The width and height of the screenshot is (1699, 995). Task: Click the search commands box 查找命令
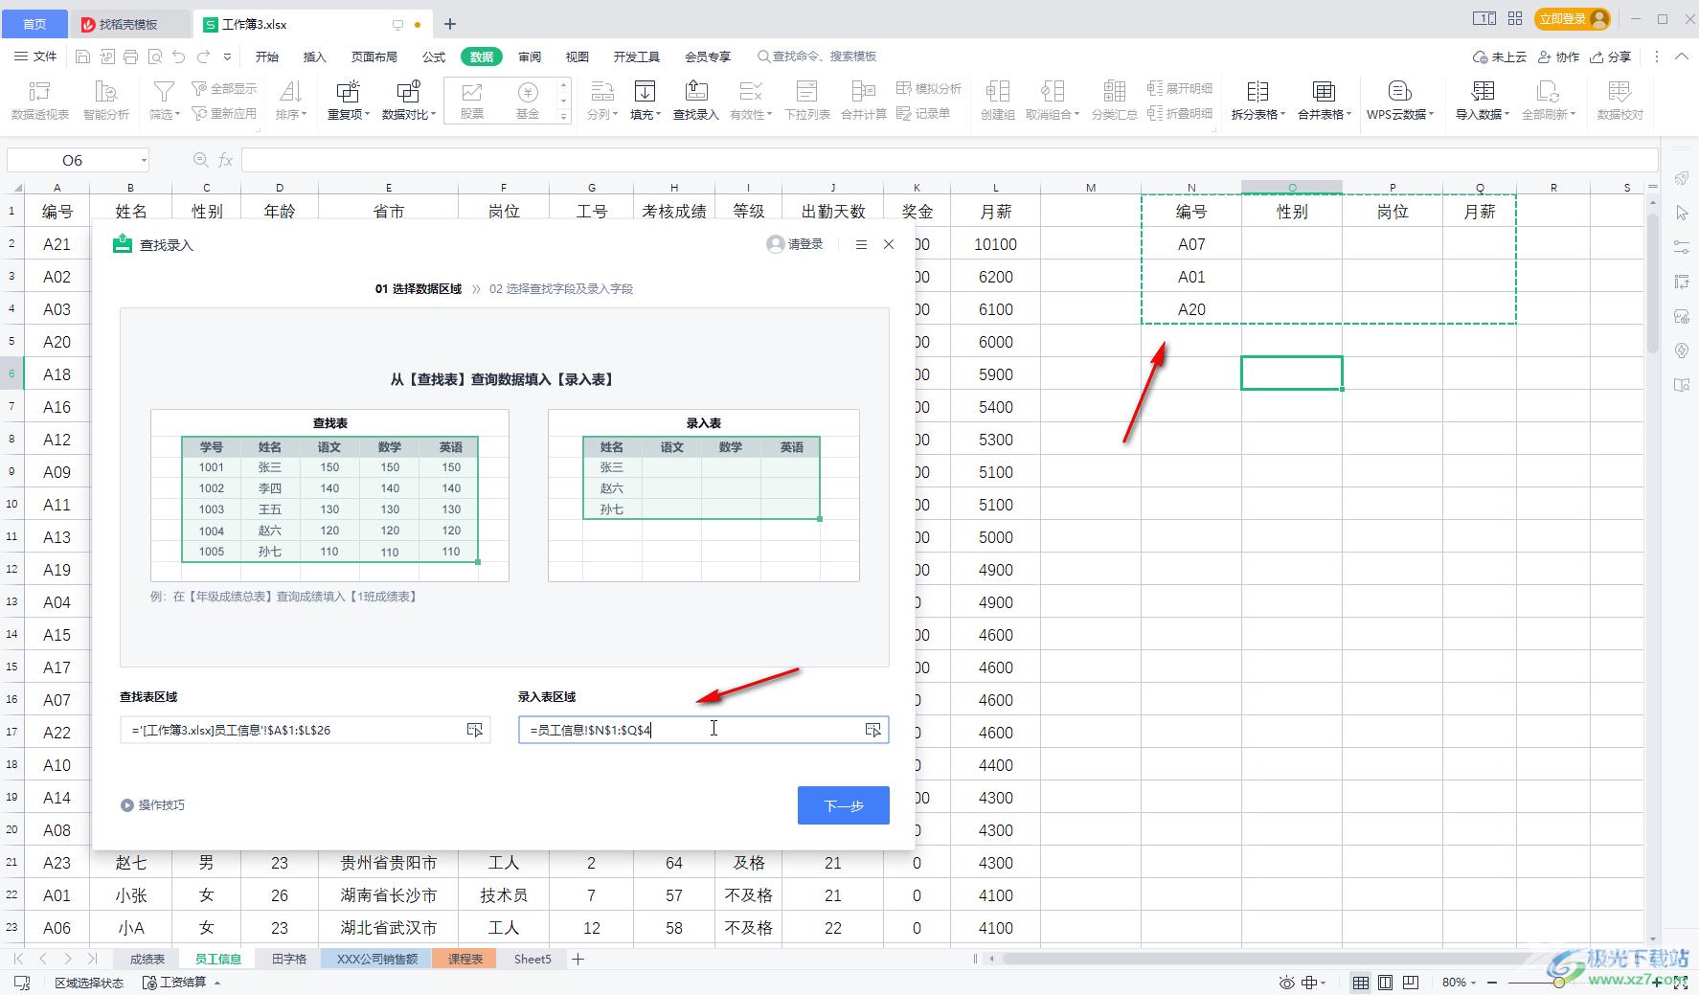817,57
